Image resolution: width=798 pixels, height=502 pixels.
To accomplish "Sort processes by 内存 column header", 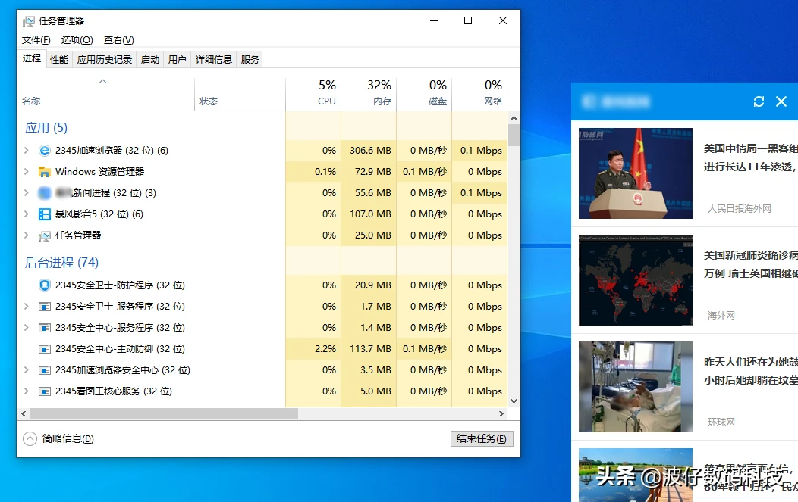I will coord(369,93).
